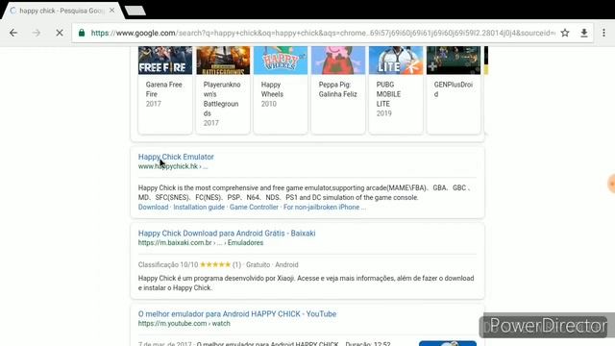Open the Chrome three-dot menu
This screenshot has width=615, height=346.
(603, 33)
